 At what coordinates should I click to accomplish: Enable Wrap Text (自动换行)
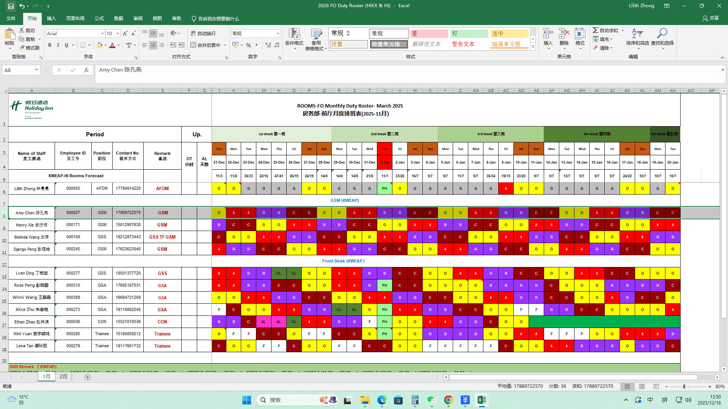pos(203,33)
